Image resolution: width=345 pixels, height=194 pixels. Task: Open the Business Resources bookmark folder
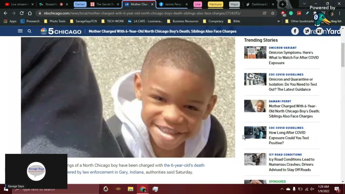pos(183,21)
